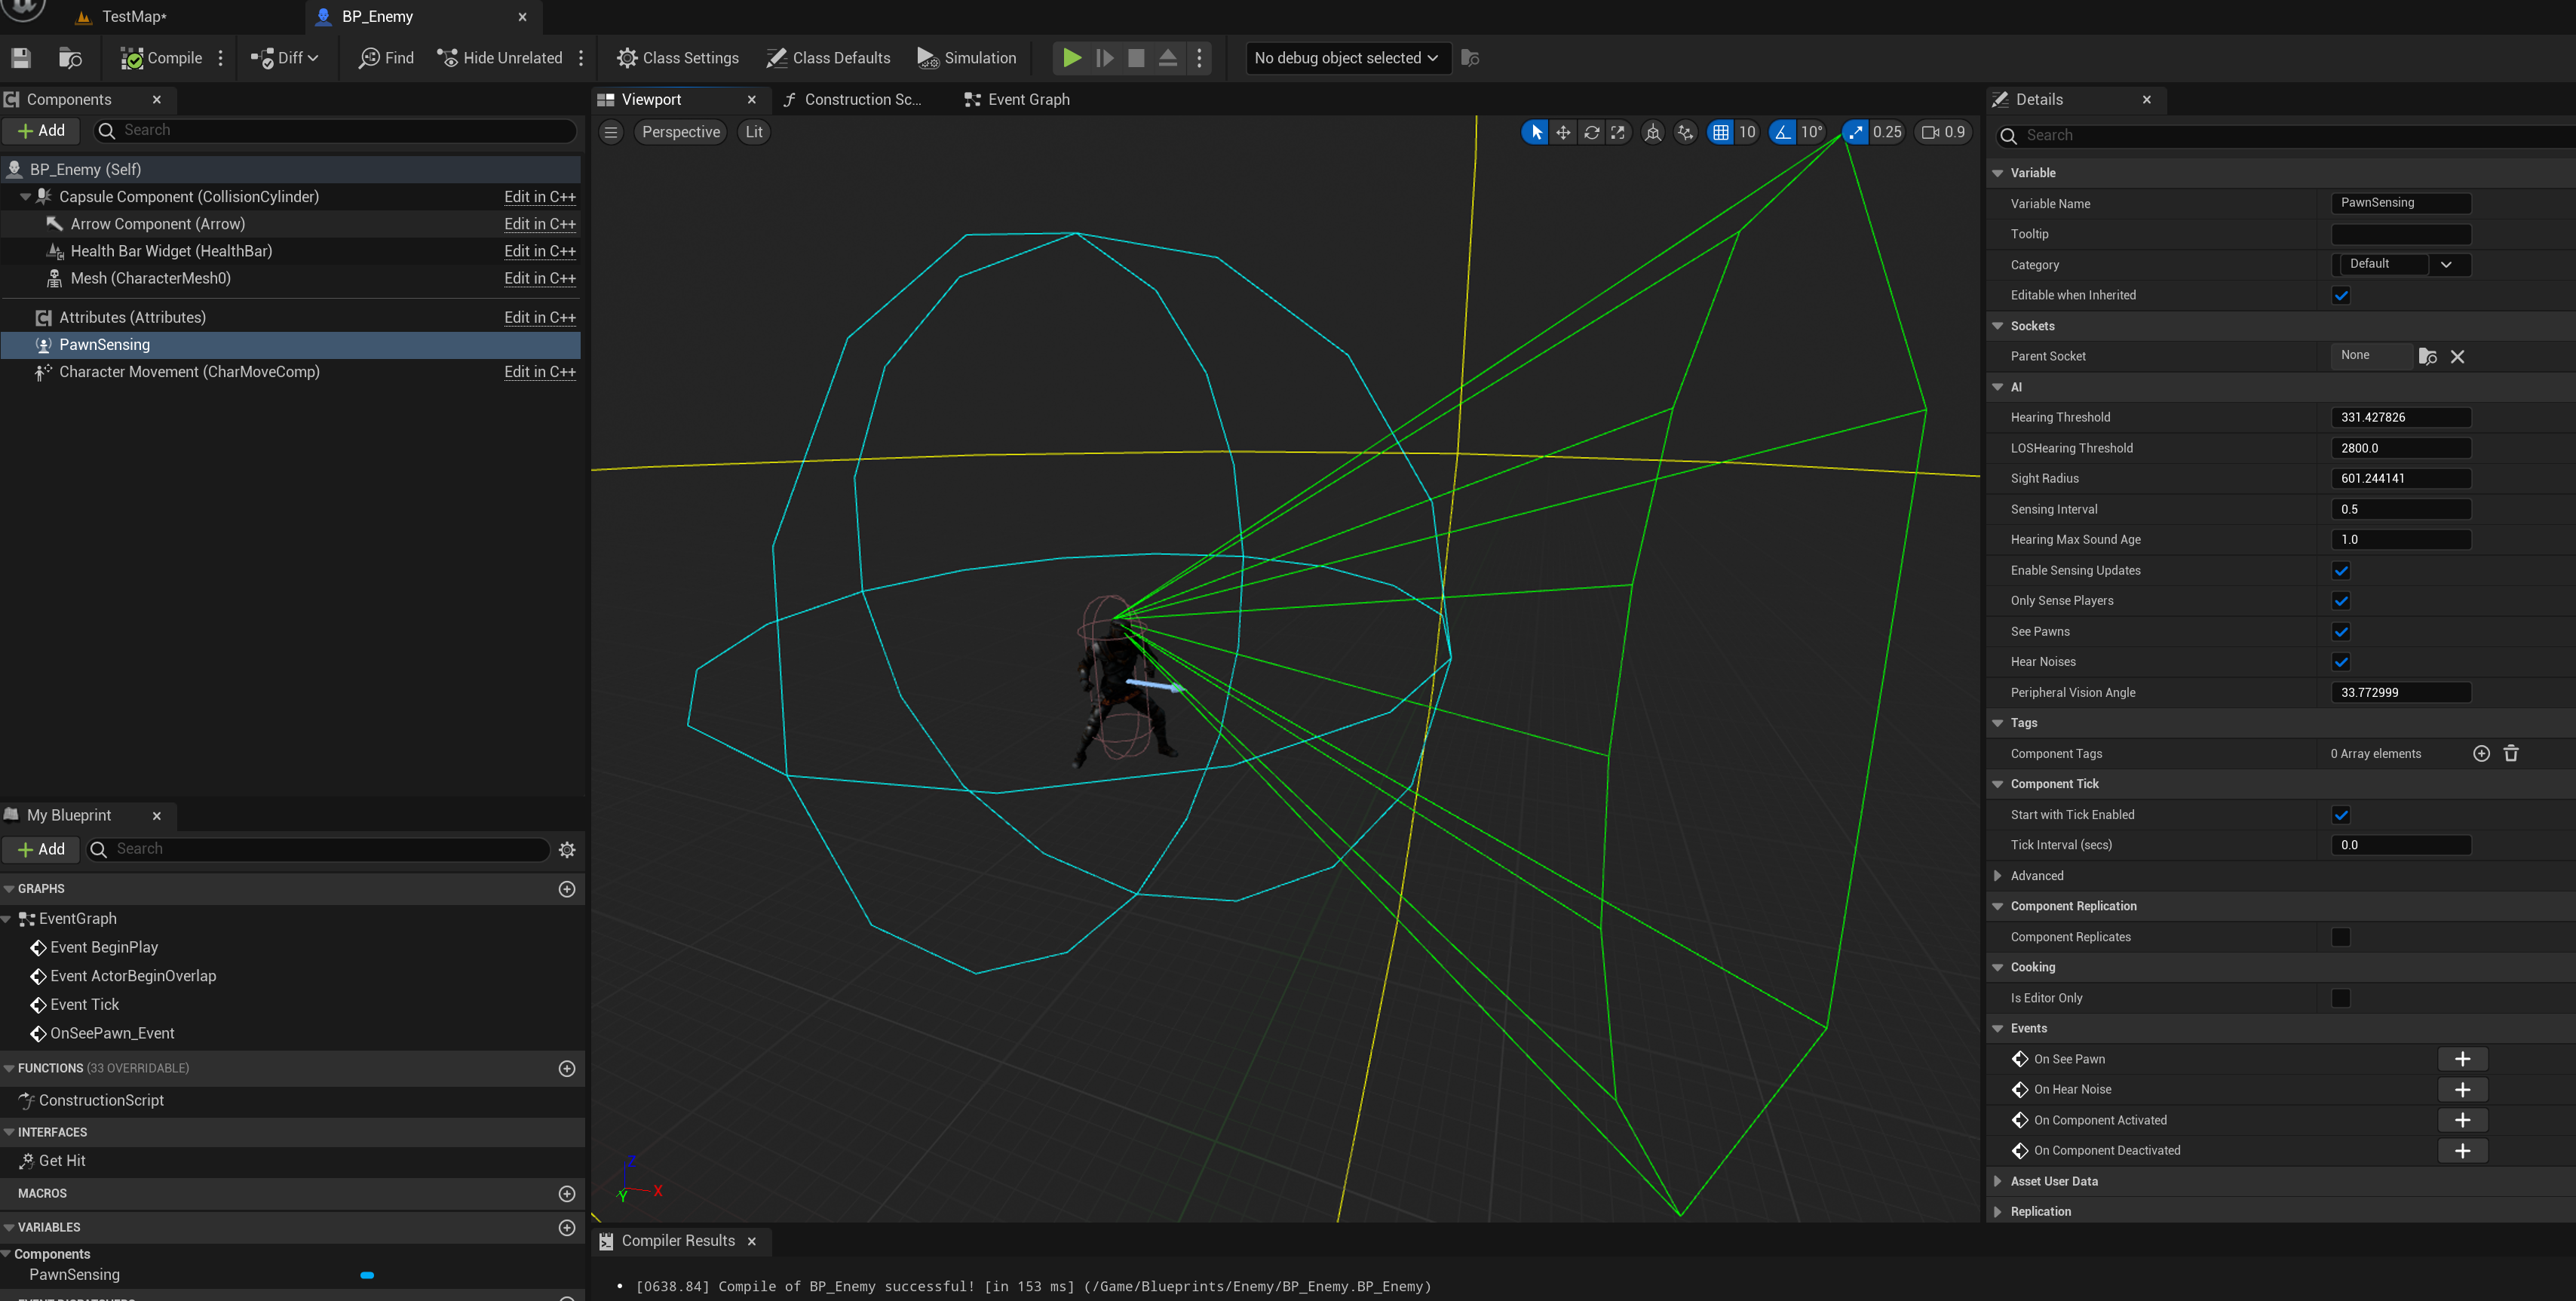This screenshot has width=2576, height=1301.
Task: Enable Component Replicates checkbox
Action: (x=2341, y=937)
